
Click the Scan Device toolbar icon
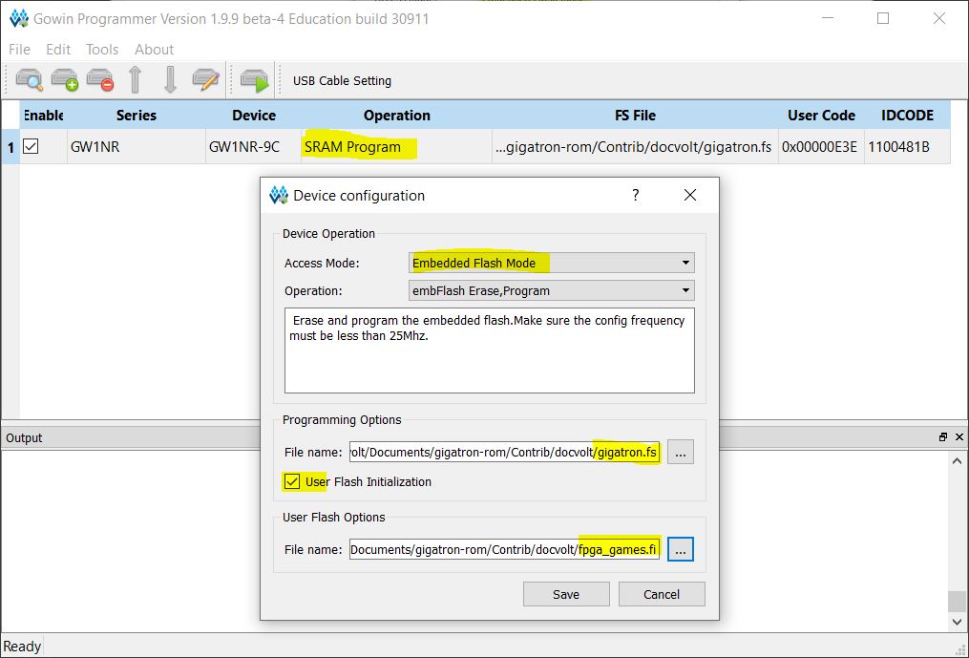pos(30,80)
